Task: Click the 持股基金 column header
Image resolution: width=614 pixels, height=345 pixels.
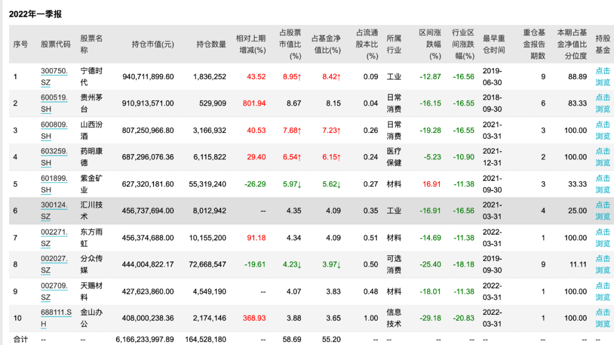Action: pyautogui.click(x=603, y=44)
